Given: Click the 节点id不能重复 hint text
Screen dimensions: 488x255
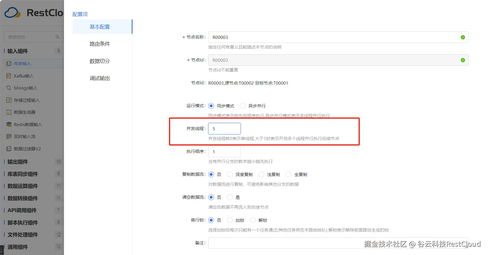Looking at the screenshot, I should [x=223, y=70].
